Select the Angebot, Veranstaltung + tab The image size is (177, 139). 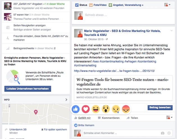point(126,5)
